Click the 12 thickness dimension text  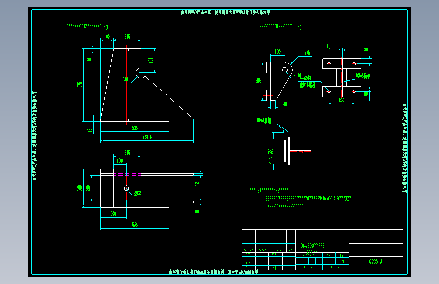click(x=197, y=184)
